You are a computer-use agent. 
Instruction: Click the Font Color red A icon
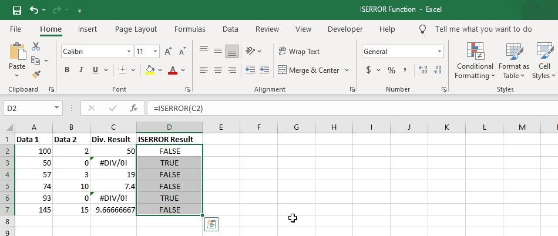point(173,70)
